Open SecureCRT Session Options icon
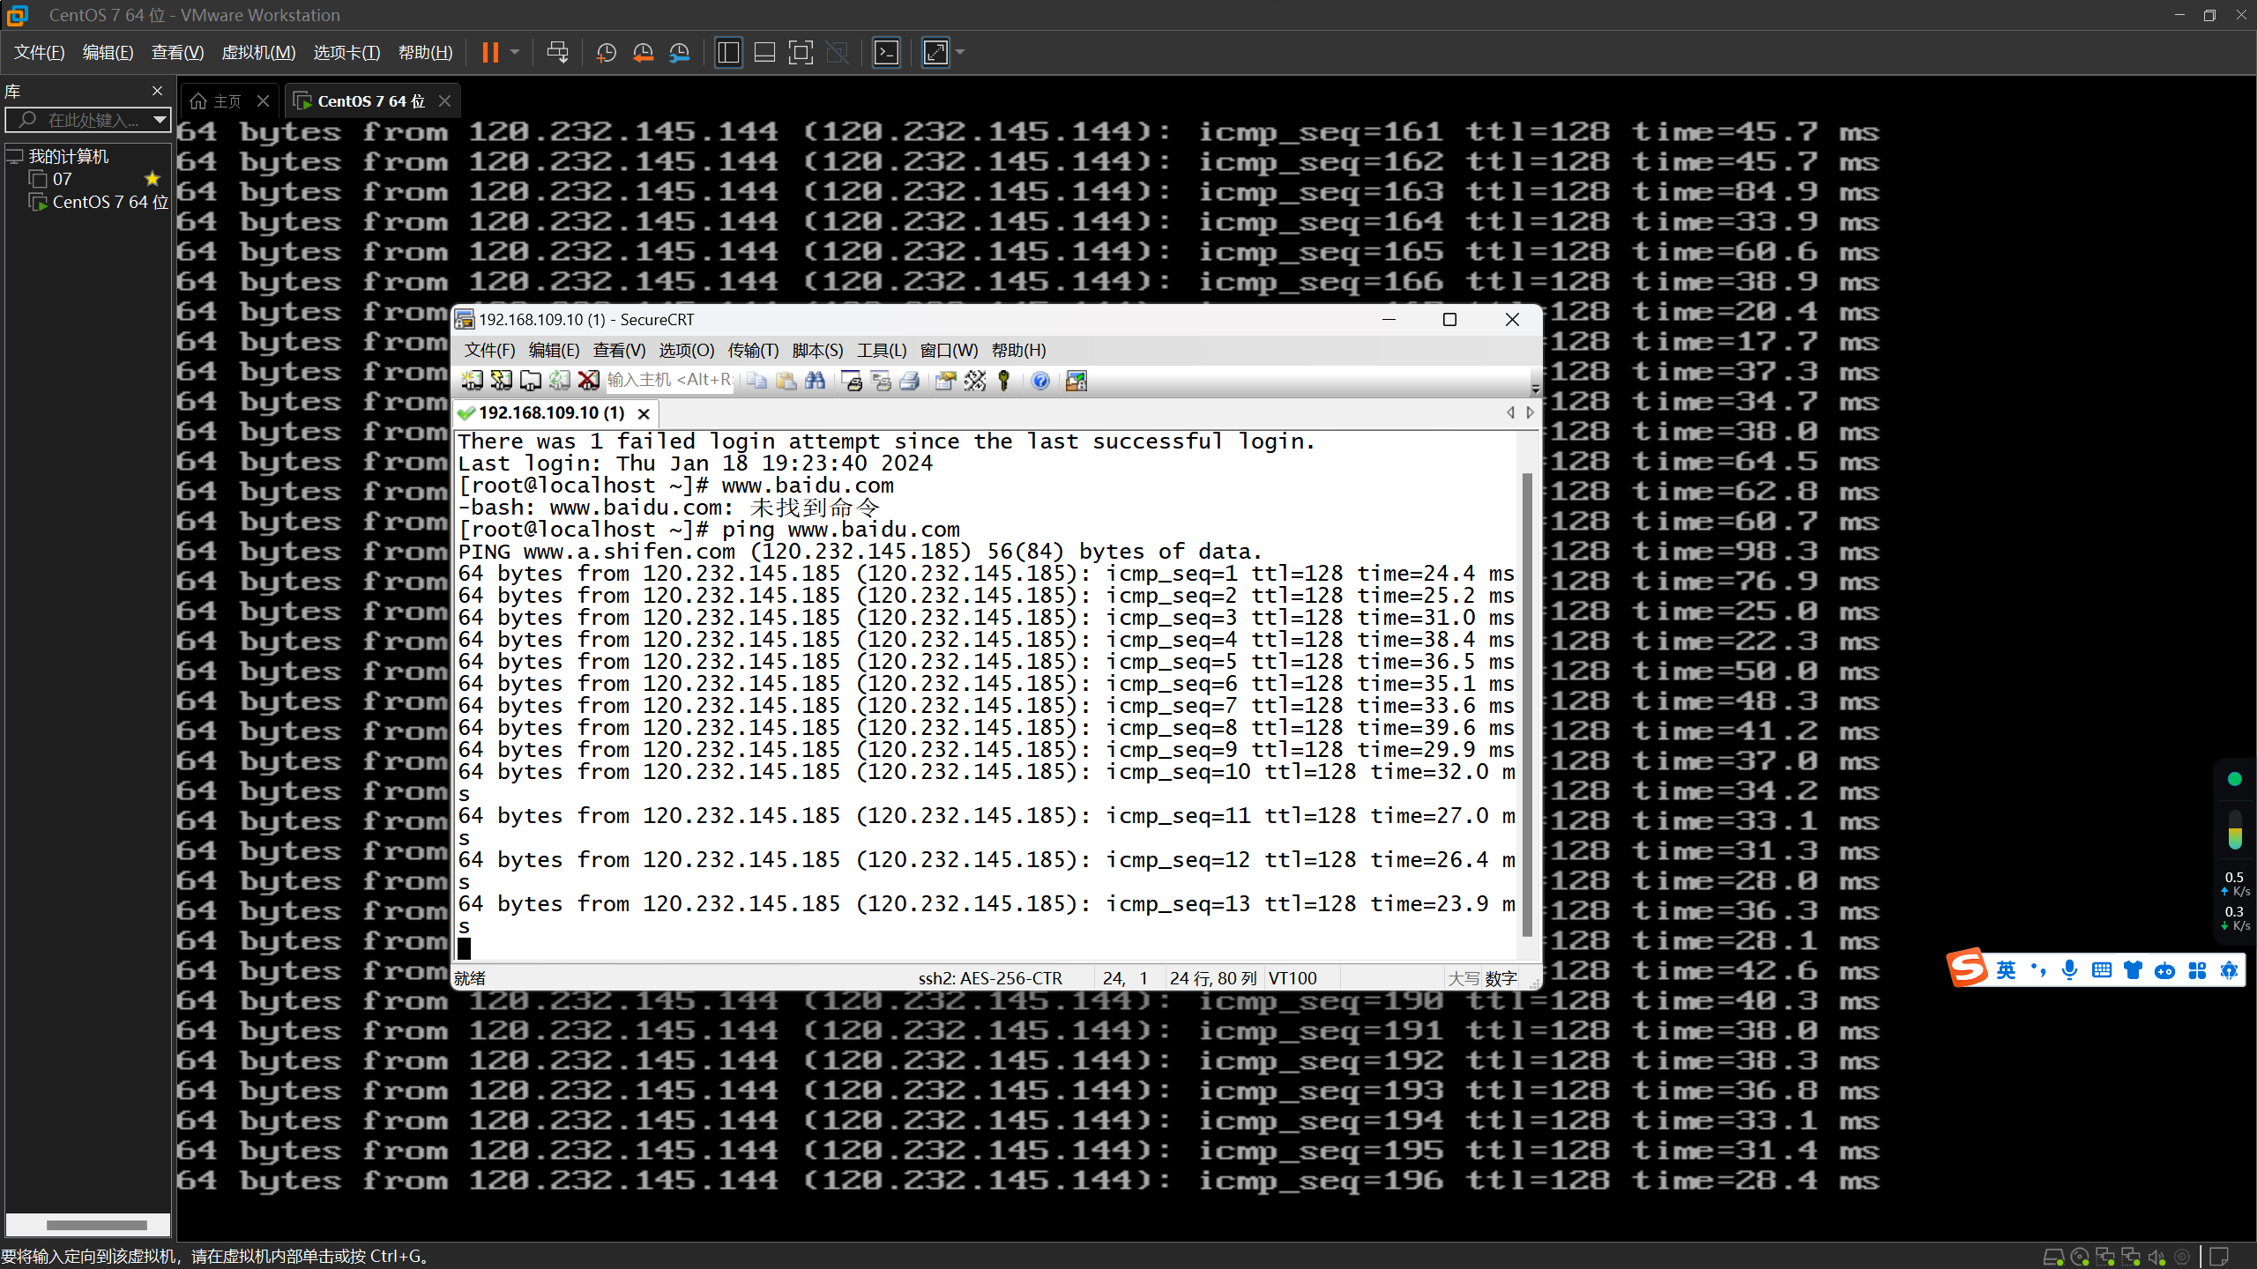This screenshot has width=2257, height=1269. pos(946,381)
